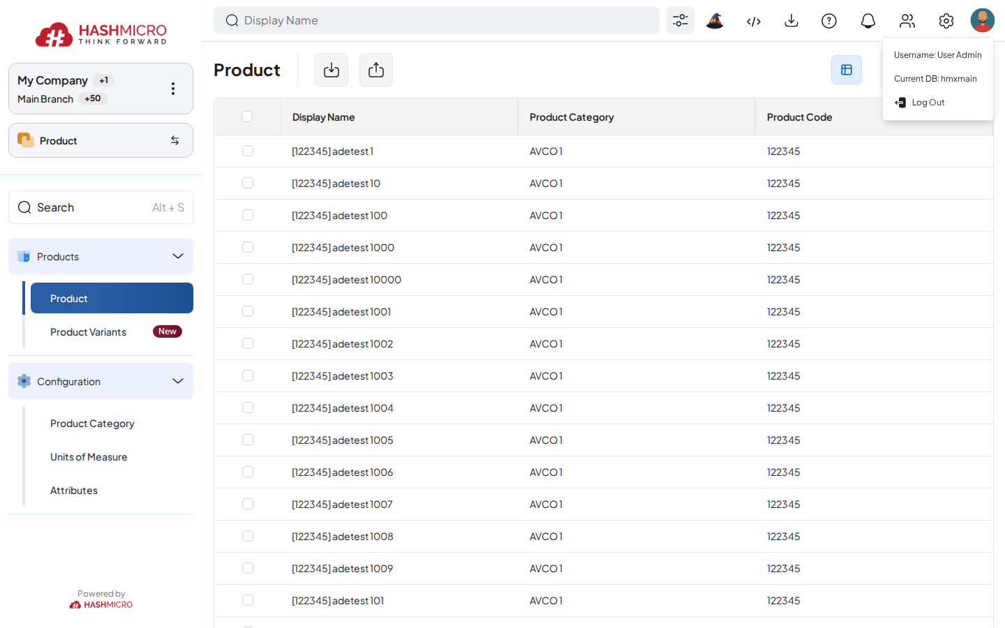1005x628 pixels.
Task: Check the box for adetest100 row
Action: pos(248,215)
